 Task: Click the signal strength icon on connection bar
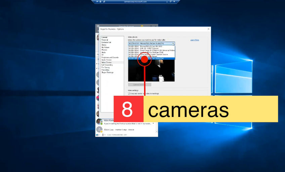point(104,2)
